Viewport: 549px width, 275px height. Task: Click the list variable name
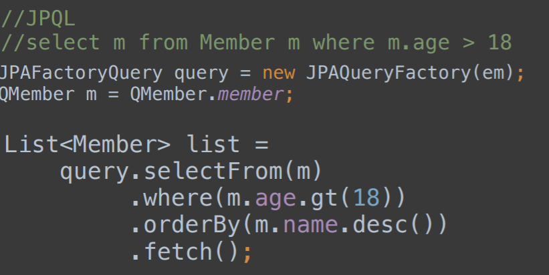213,144
